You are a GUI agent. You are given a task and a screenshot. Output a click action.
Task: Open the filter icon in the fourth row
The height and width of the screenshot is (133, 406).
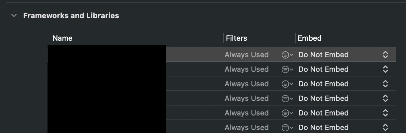pos(287,99)
